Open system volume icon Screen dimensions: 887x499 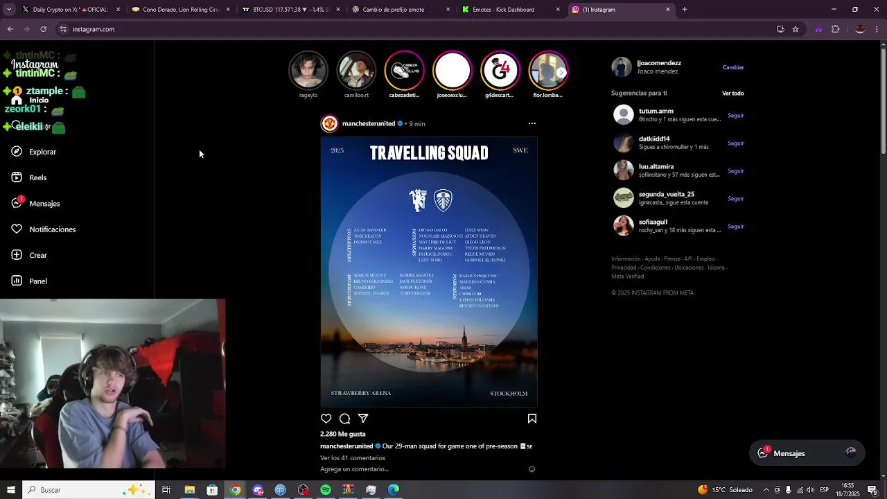pos(810,490)
